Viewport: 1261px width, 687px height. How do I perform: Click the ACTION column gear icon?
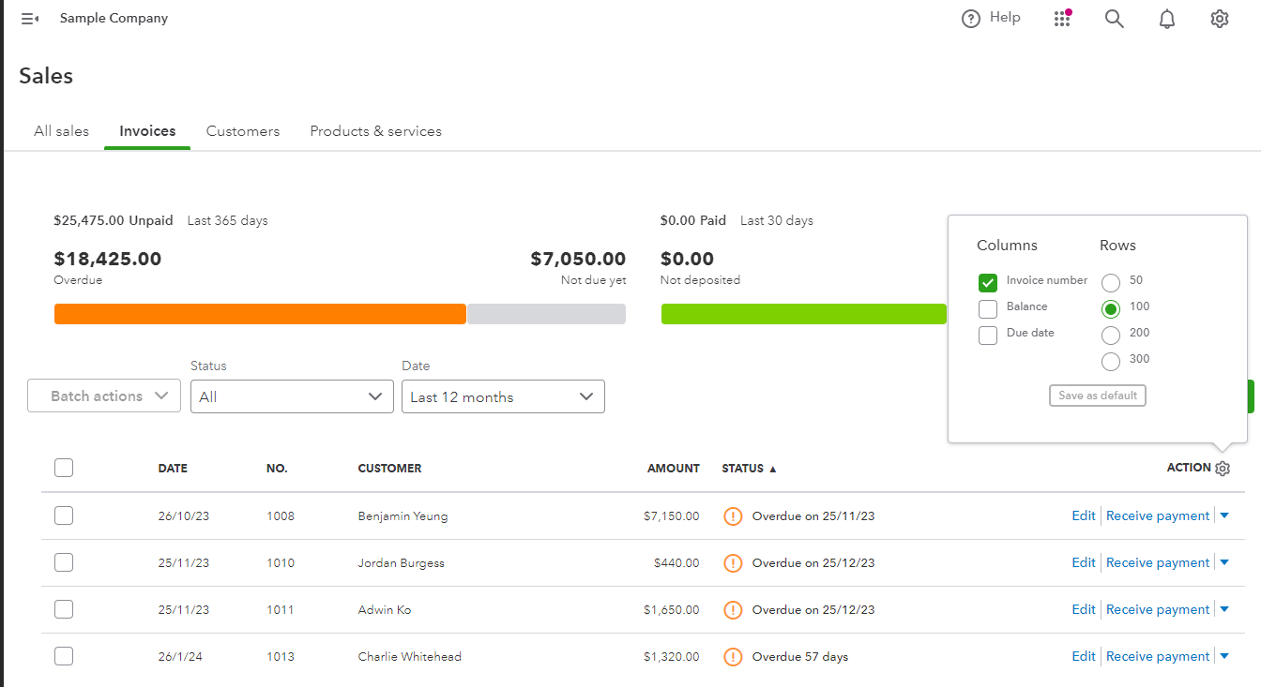(1223, 468)
